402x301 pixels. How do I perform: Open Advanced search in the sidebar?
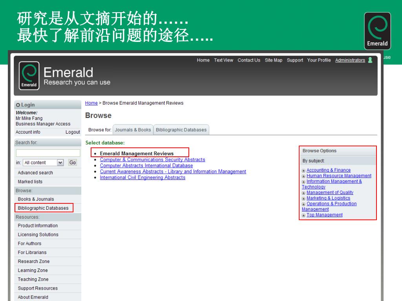pos(35,173)
